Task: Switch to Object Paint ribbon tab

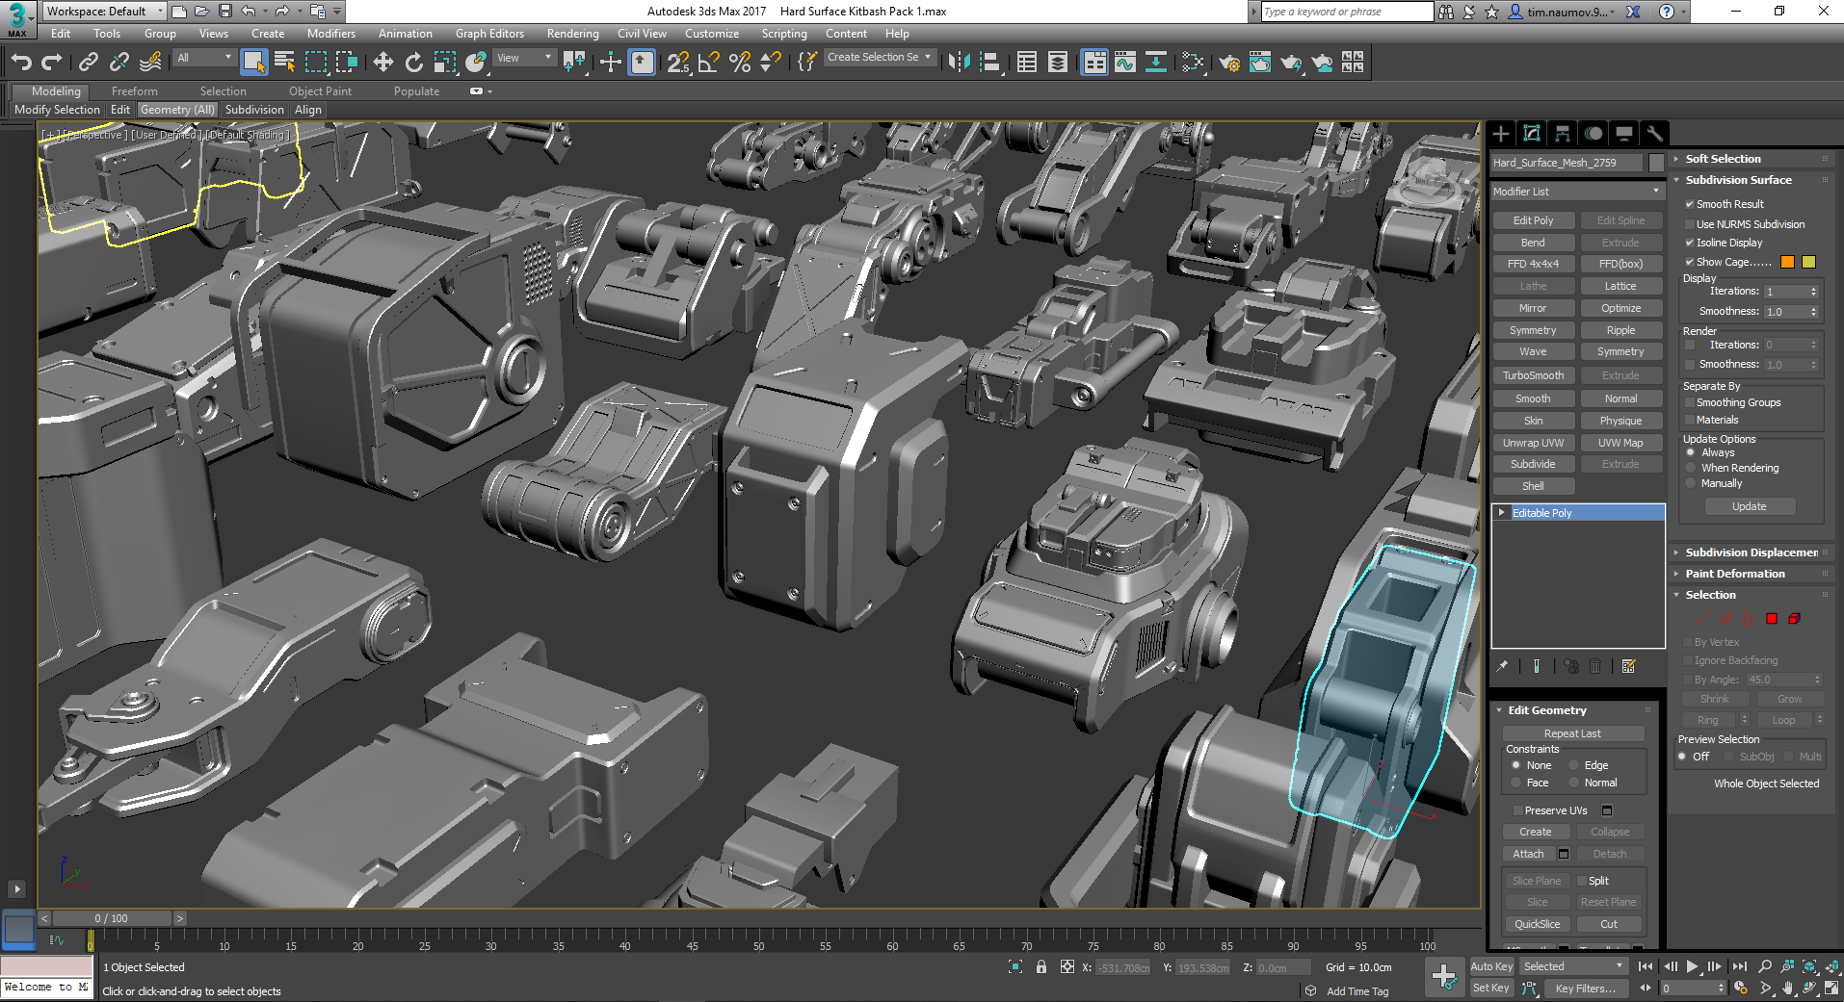Action: (320, 91)
